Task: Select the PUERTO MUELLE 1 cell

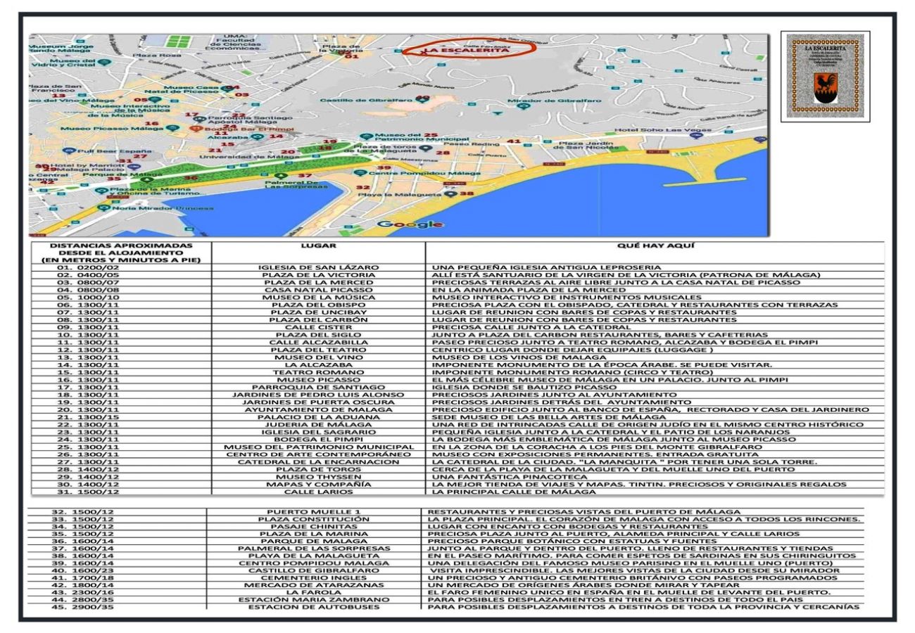Action: (x=314, y=511)
